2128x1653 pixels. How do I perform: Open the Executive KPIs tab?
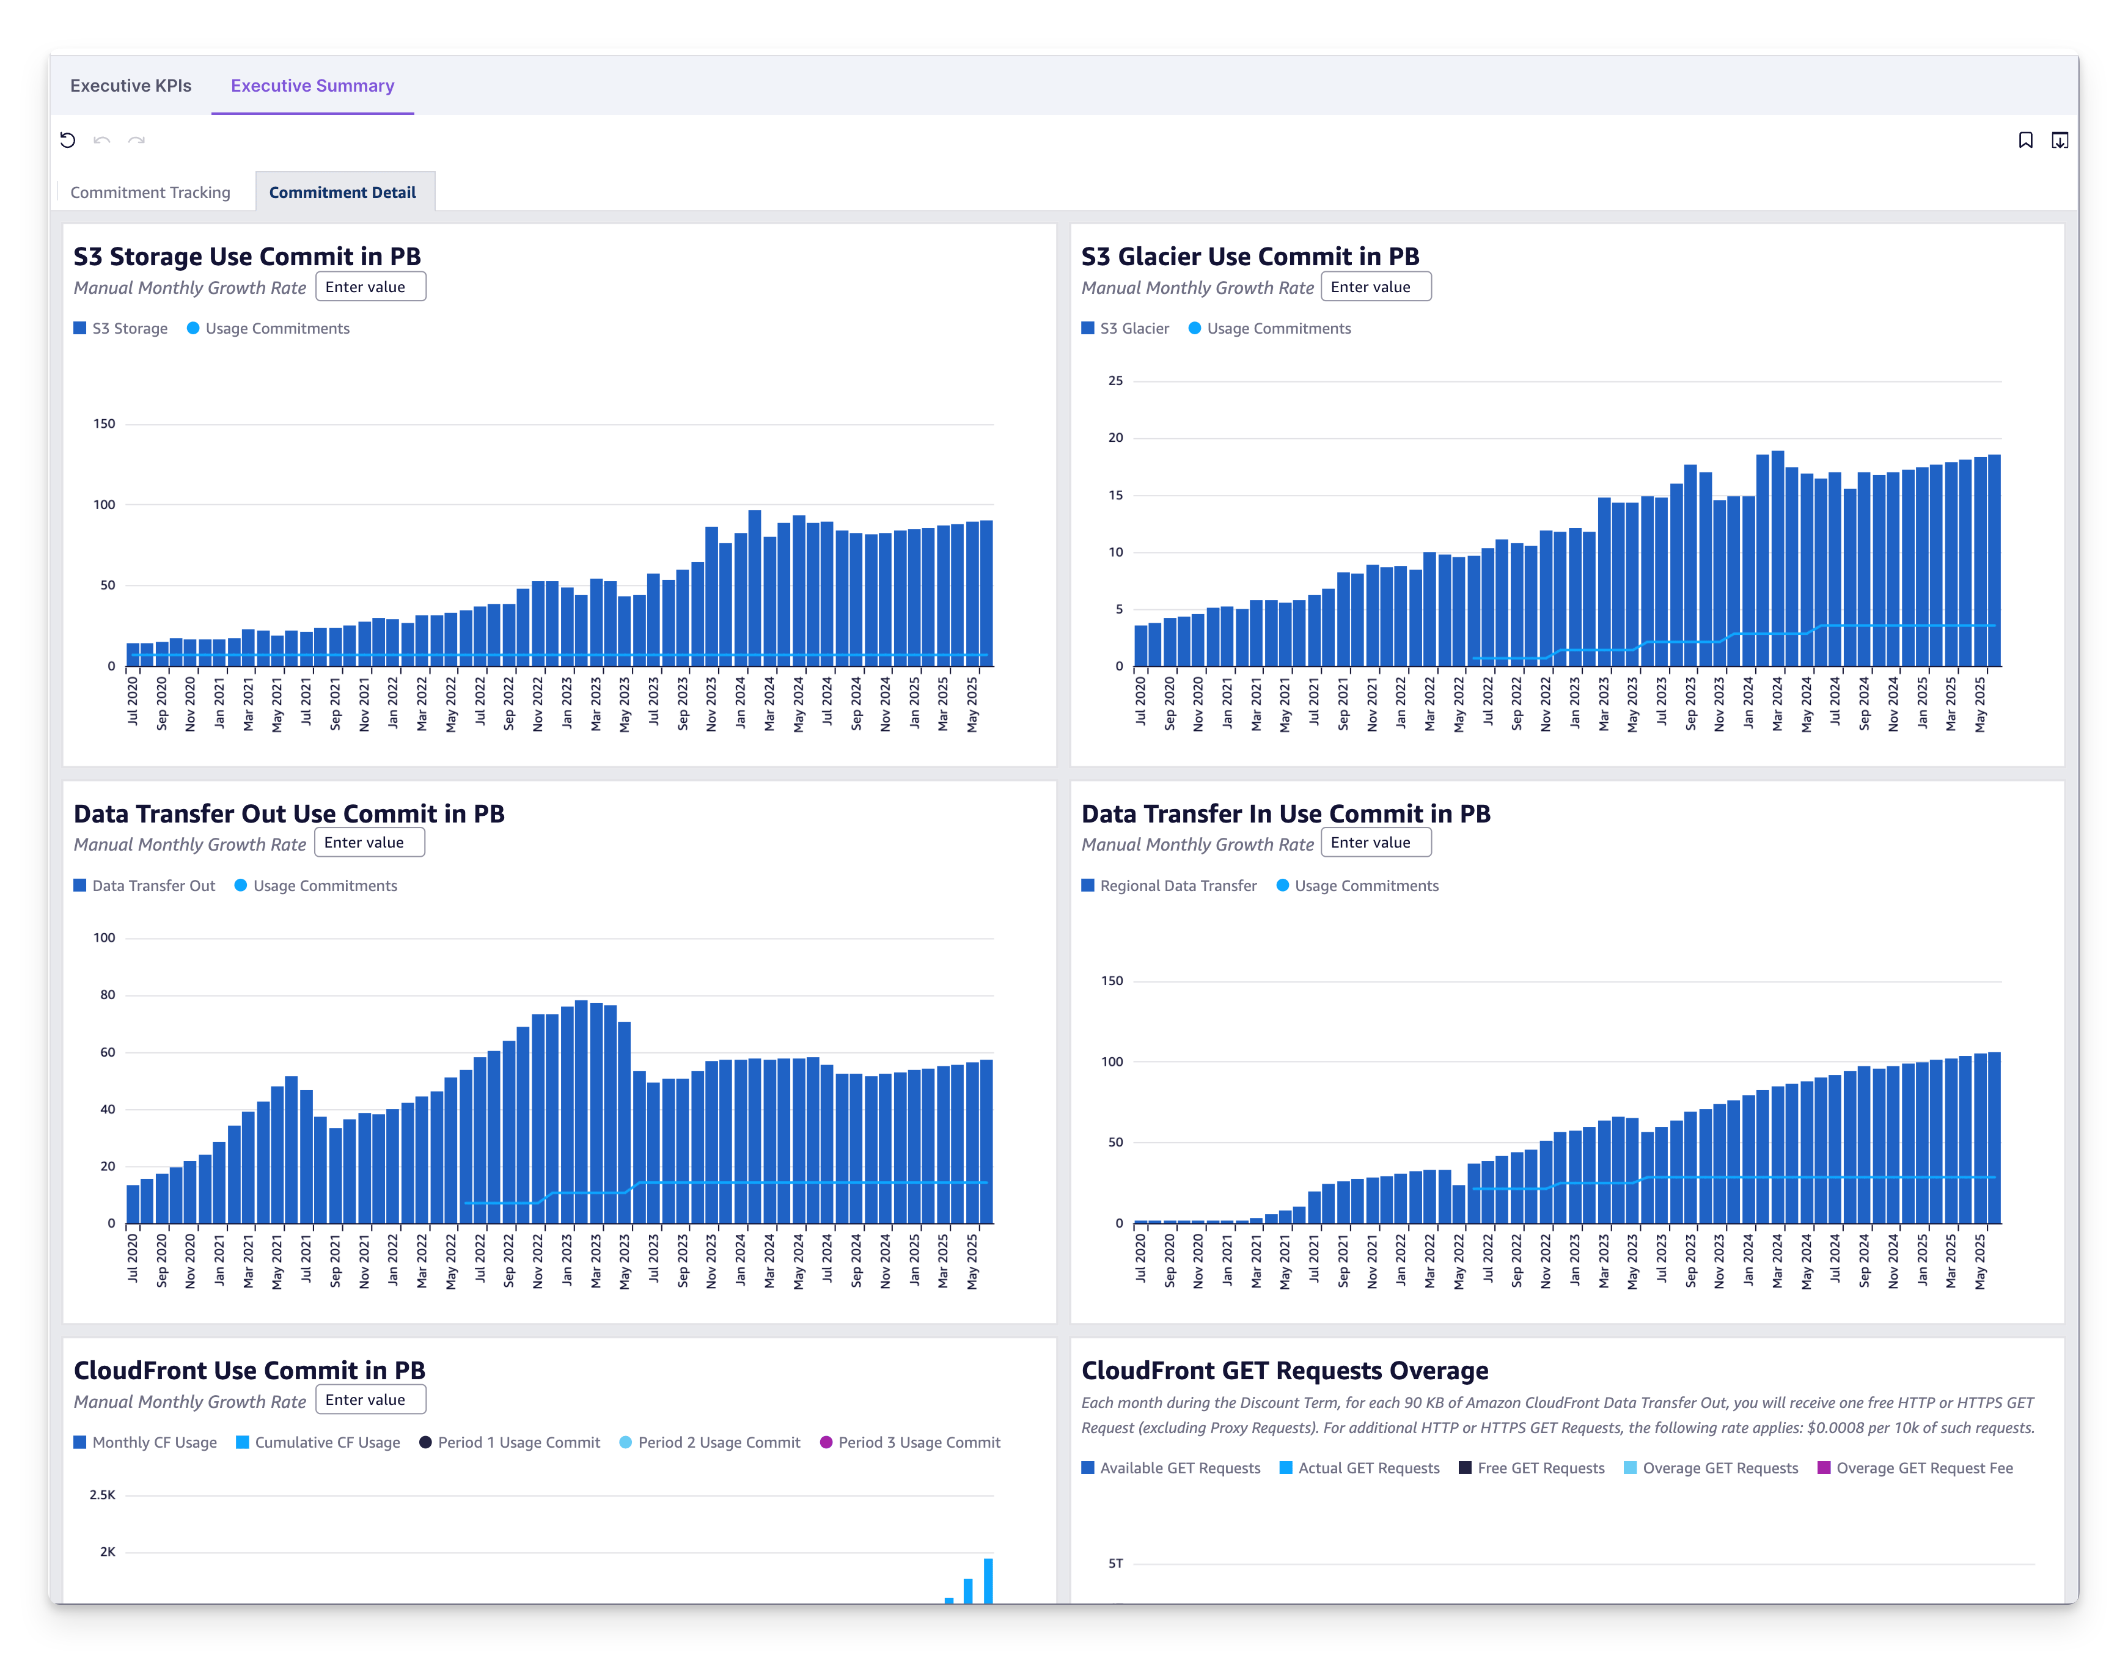[x=131, y=86]
